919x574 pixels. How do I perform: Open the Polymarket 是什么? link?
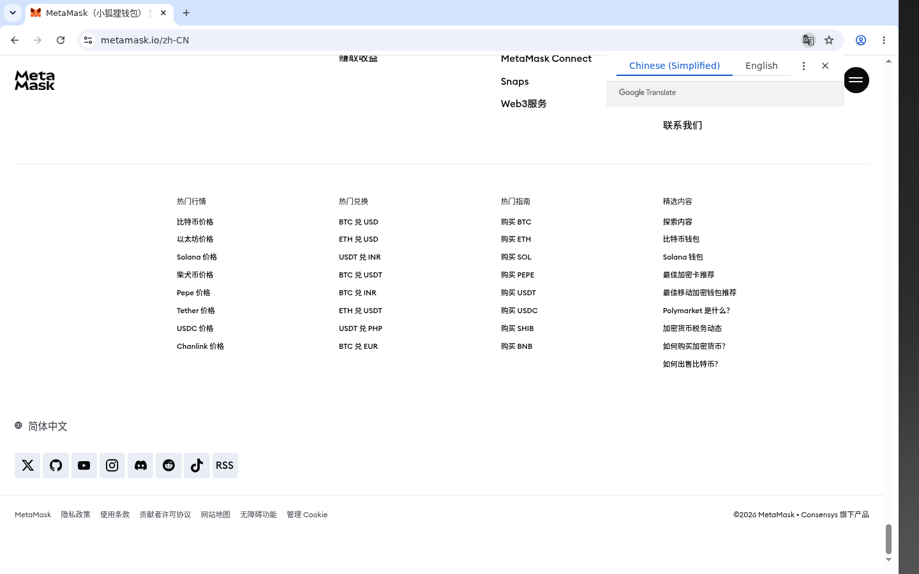tap(696, 311)
